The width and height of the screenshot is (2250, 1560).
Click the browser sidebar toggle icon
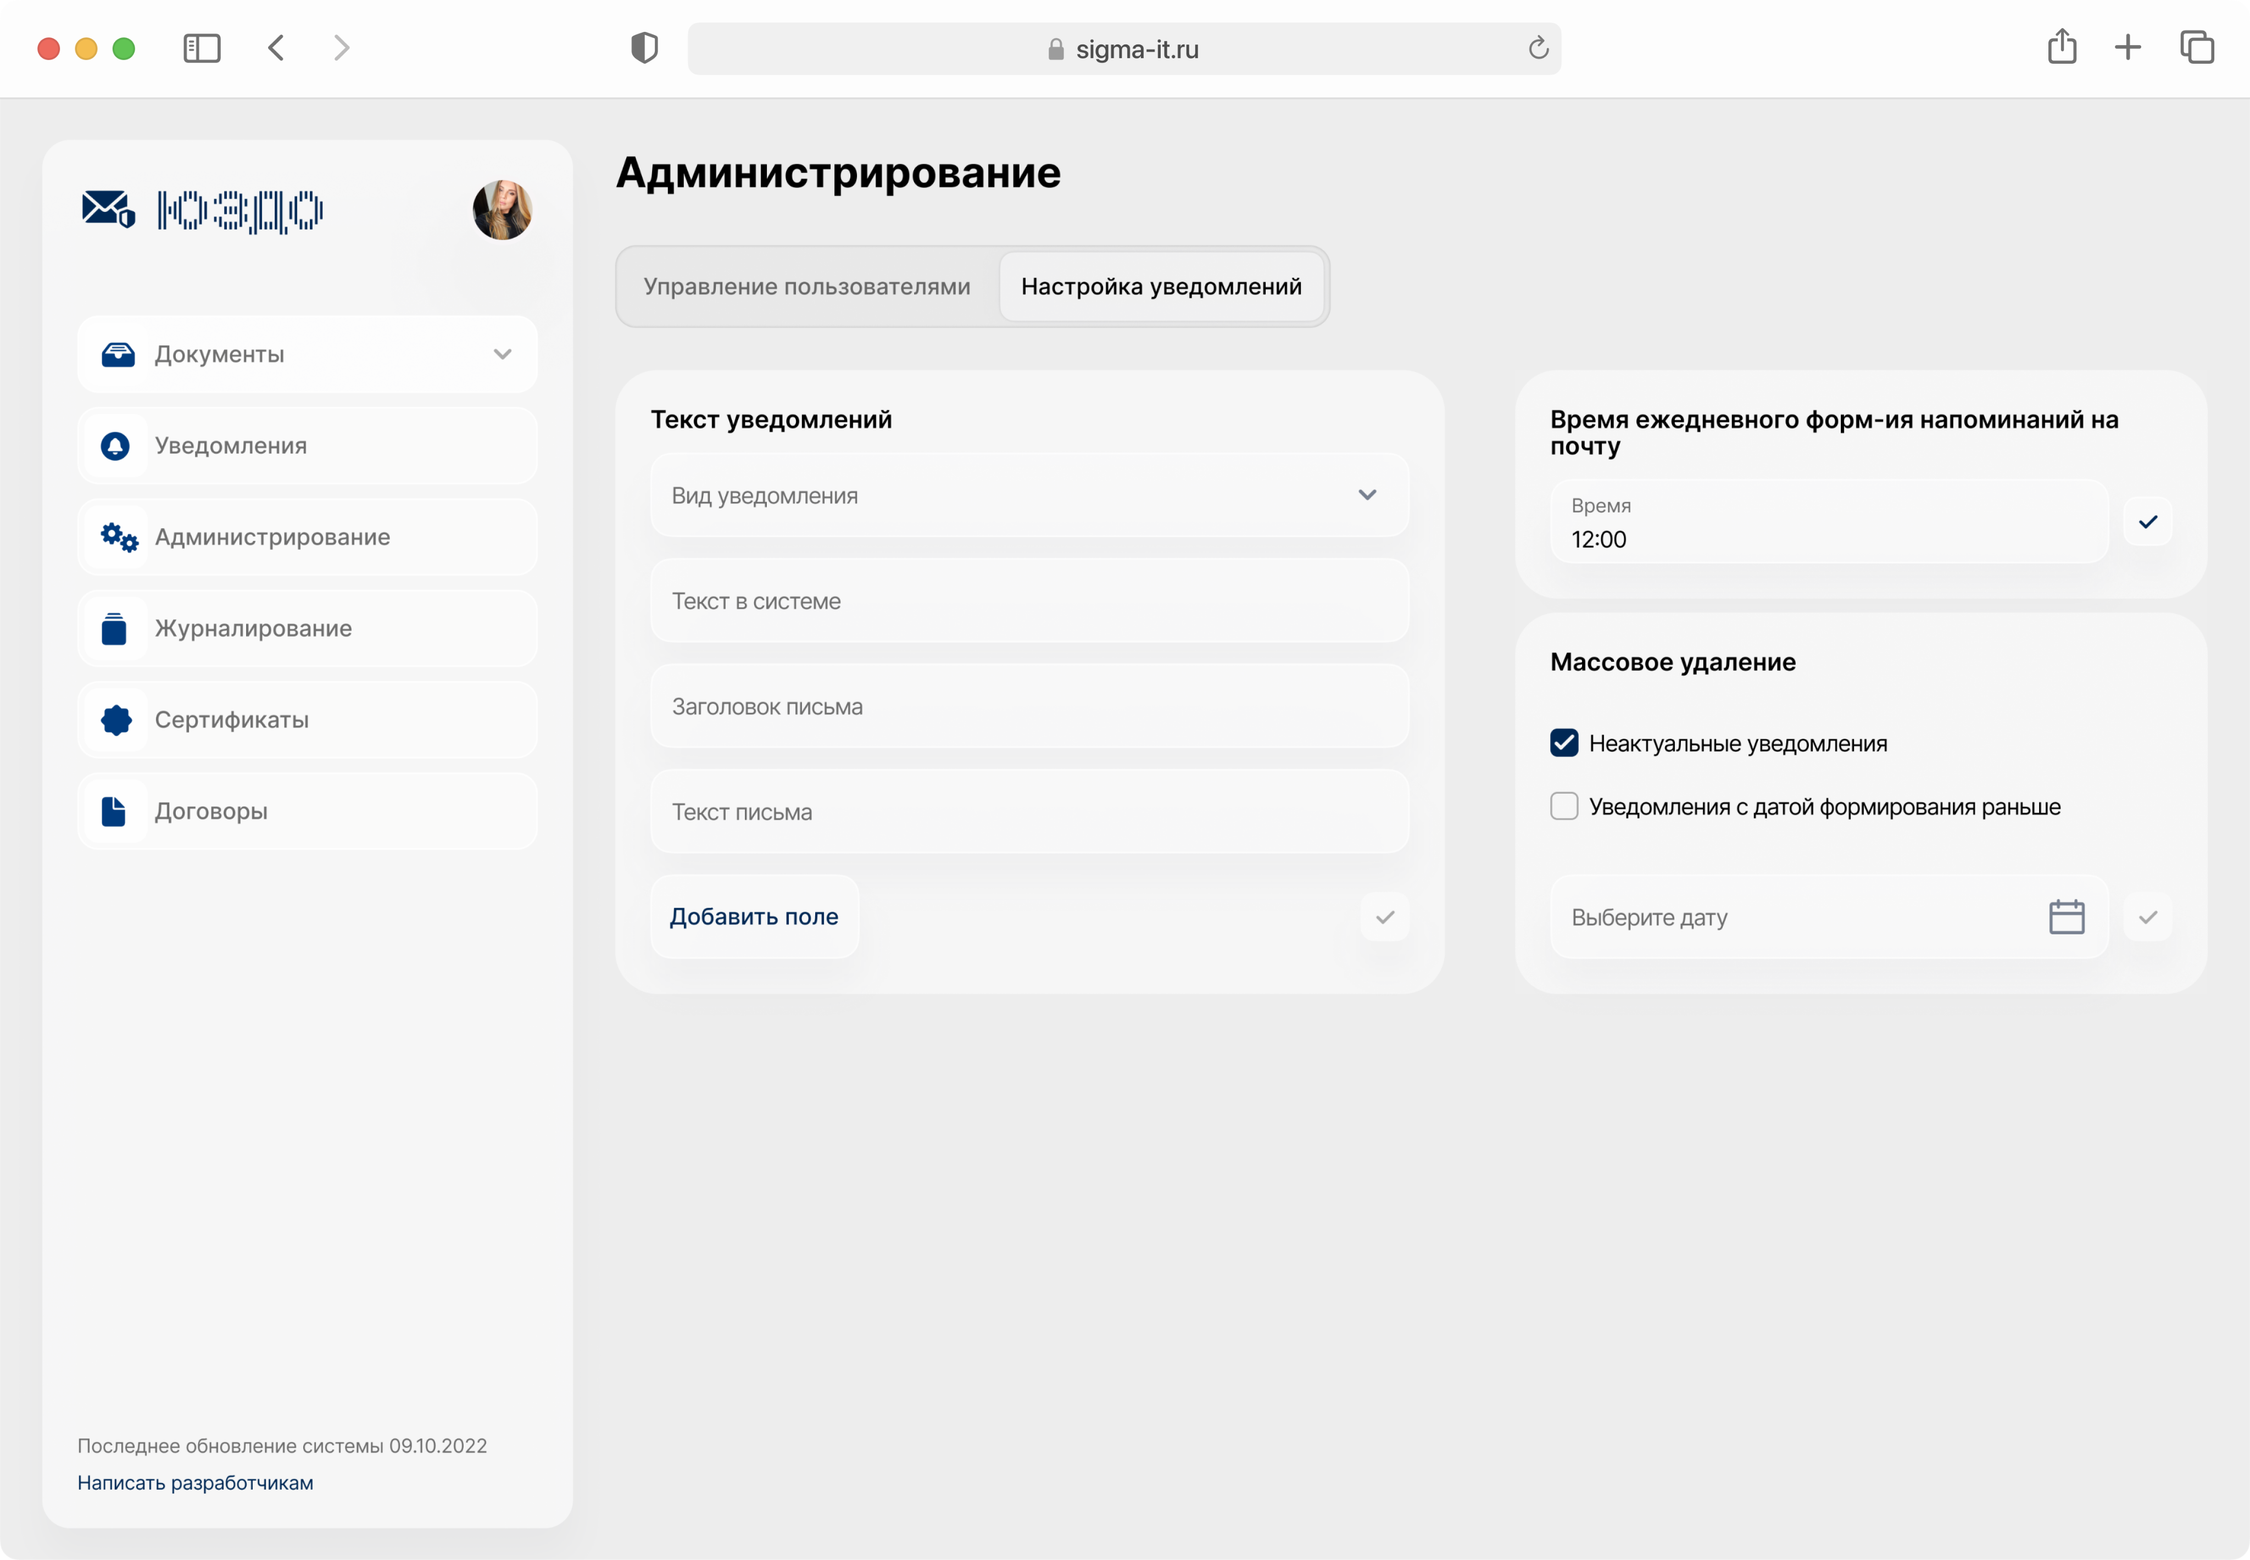202,48
